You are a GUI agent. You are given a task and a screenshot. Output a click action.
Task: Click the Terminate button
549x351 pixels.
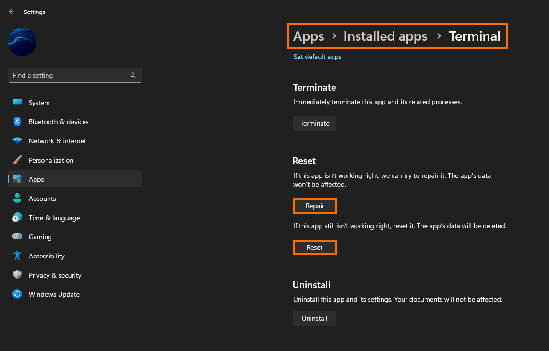[x=315, y=123]
